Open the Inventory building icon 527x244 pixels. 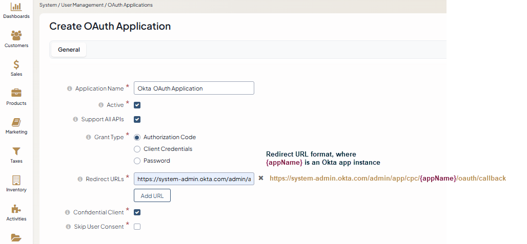[16, 181]
